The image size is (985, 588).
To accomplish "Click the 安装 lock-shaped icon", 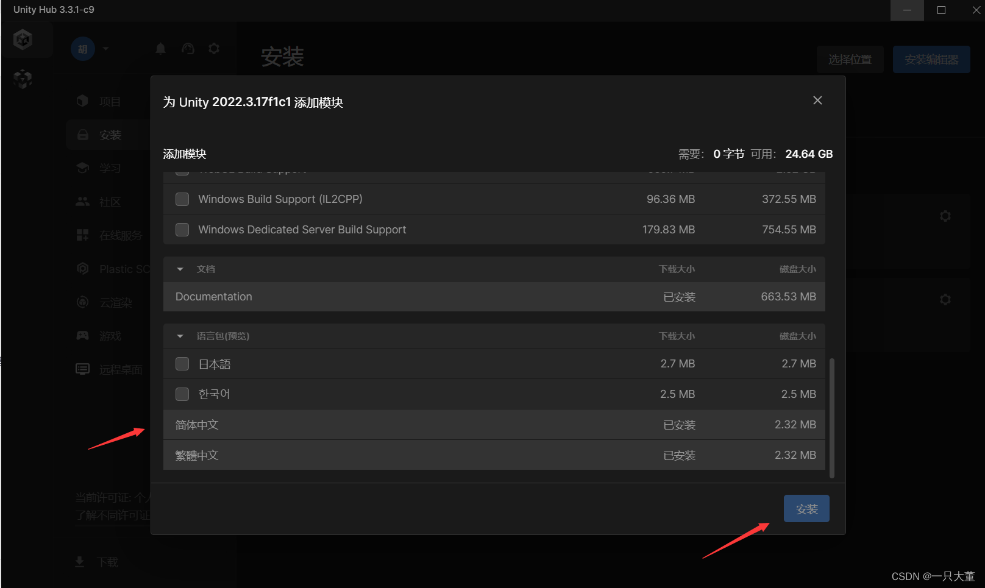I will 82,135.
